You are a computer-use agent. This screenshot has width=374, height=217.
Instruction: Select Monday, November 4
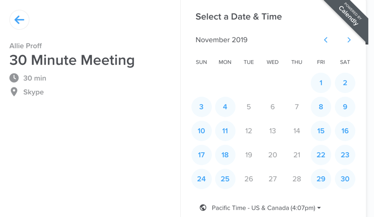coord(225,107)
